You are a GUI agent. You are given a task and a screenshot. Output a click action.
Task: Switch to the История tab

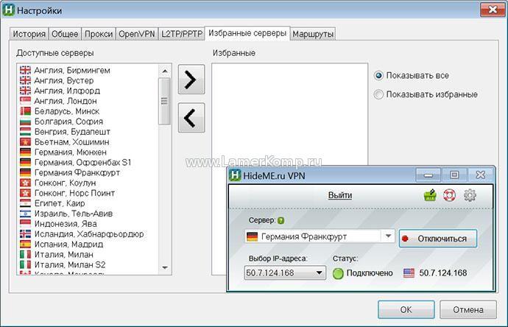point(29,34)
